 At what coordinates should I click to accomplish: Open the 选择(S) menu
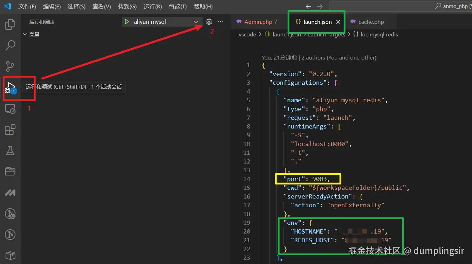point(77,7)
